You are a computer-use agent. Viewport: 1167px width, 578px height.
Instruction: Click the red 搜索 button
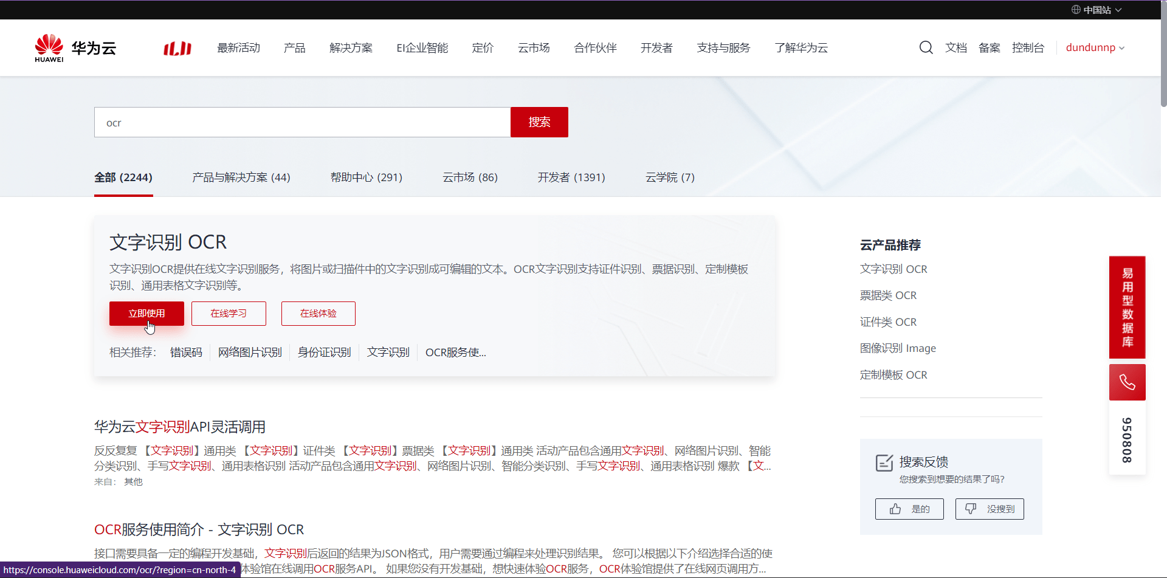(539, 122)
